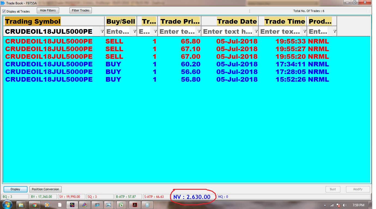376x209 pixels.
Task: Click the Trade Date filter text field
Action: click(228, 32)
